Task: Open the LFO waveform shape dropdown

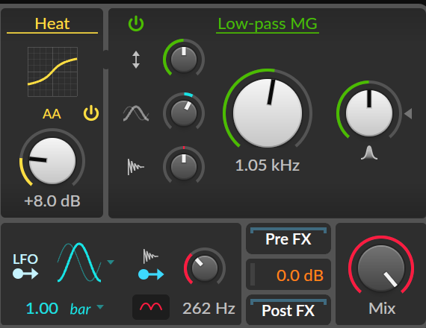Action: [x=111, y=262]
